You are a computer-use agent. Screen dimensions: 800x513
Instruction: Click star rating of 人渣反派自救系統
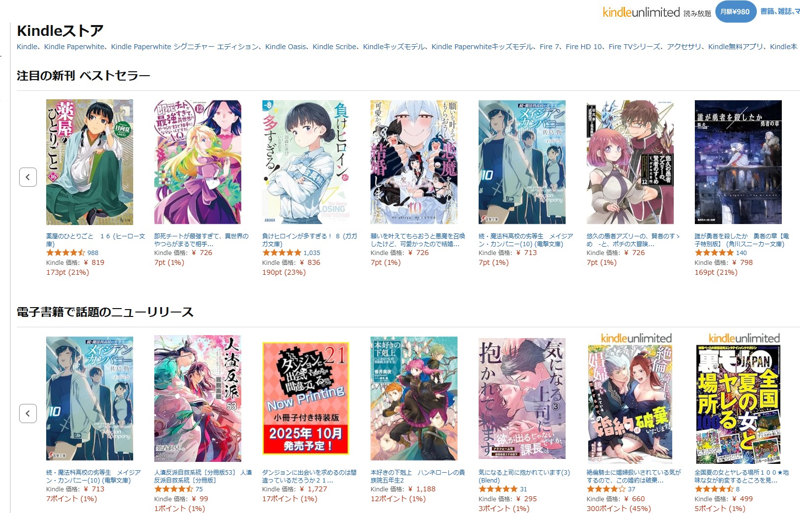(174, 489)
